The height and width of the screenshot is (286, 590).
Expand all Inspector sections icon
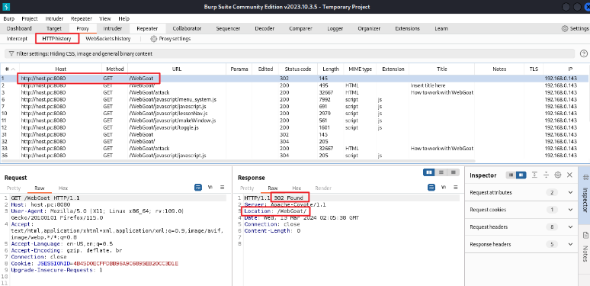click(x=534, y=175)
